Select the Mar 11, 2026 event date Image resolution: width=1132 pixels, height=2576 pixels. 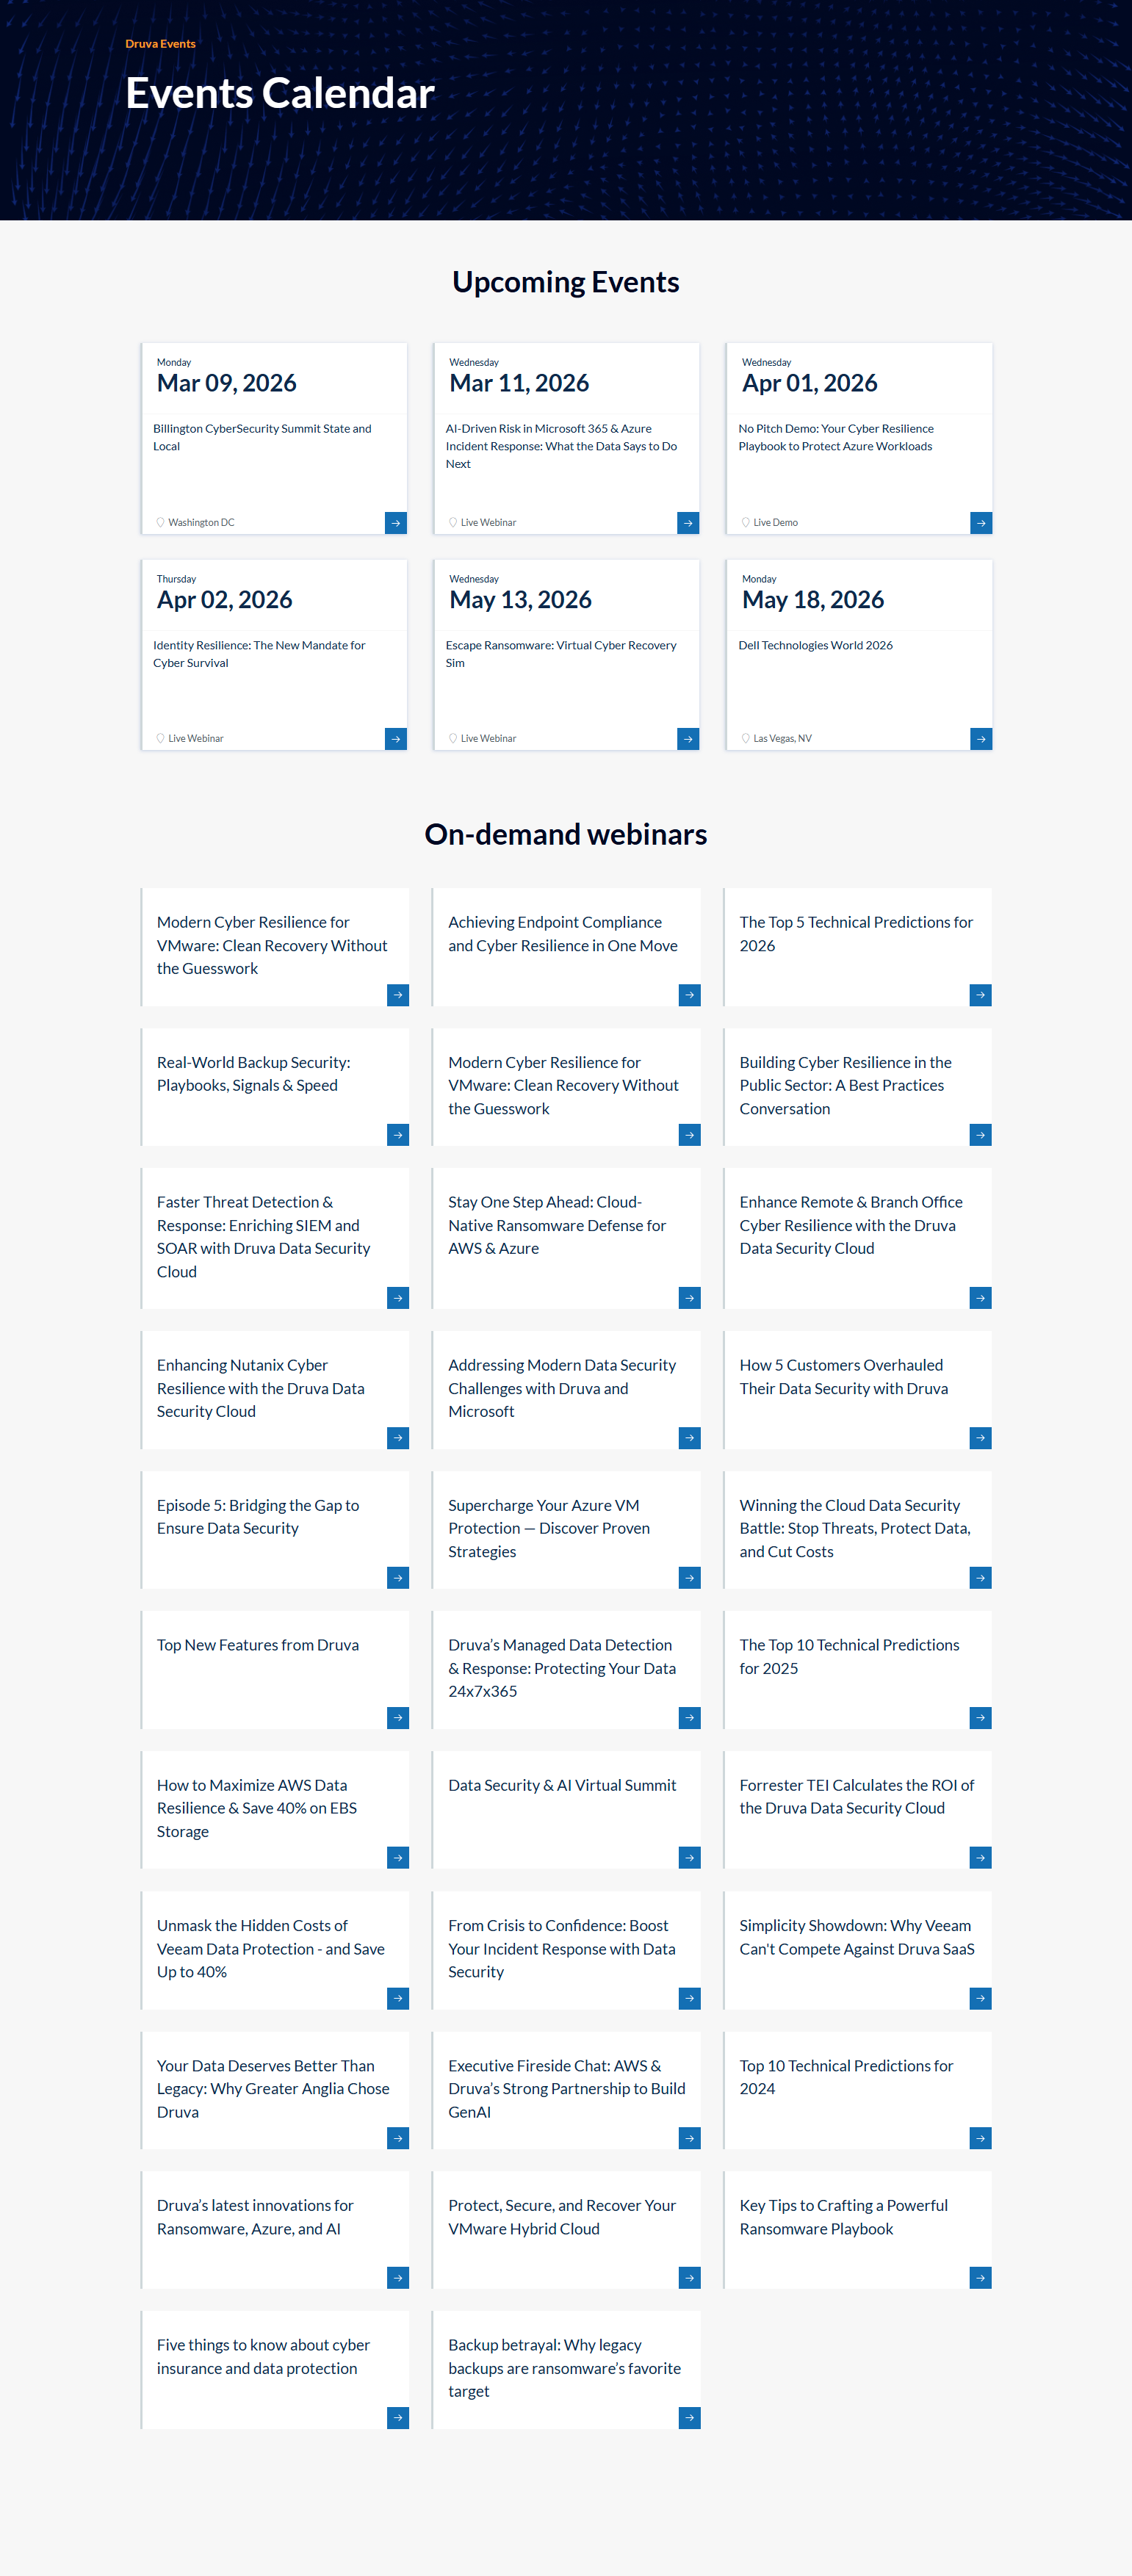tap(519, 383)
